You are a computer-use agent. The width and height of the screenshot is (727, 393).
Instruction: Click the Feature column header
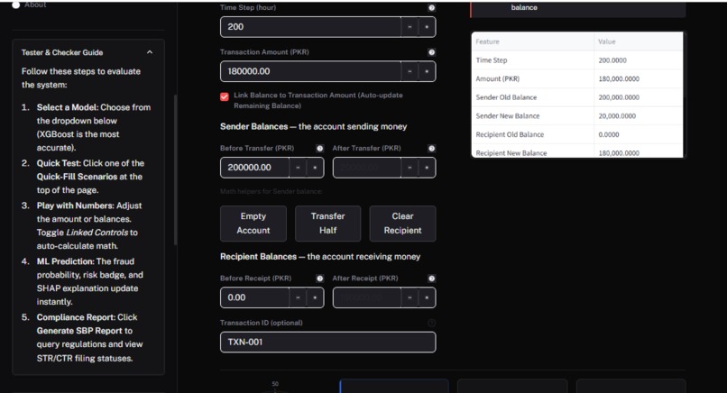pyautogui.click(x=532, y=41)
